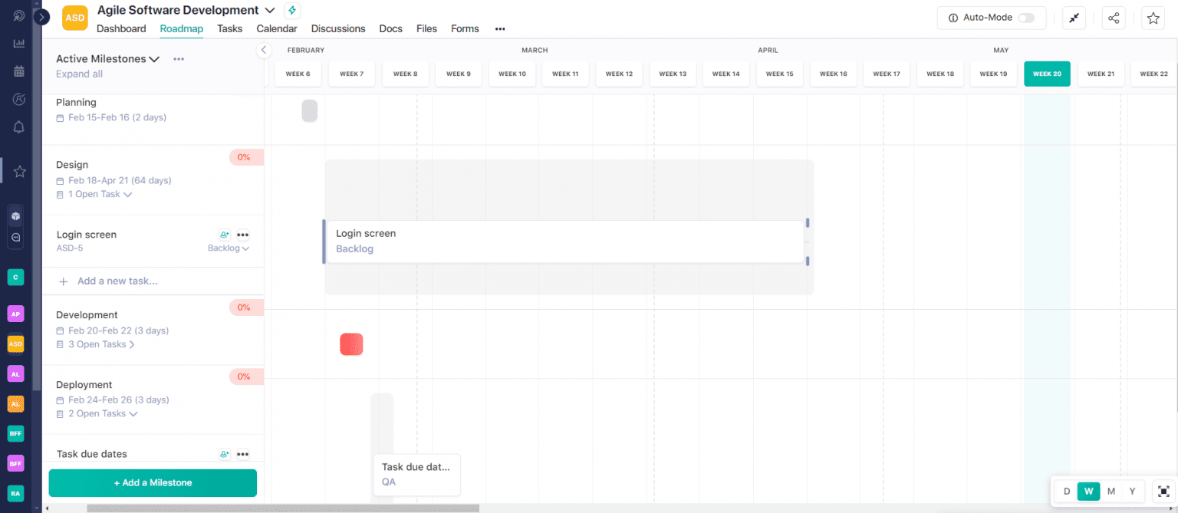Click the cube projects icon in sidebar

tap(15, 217)
